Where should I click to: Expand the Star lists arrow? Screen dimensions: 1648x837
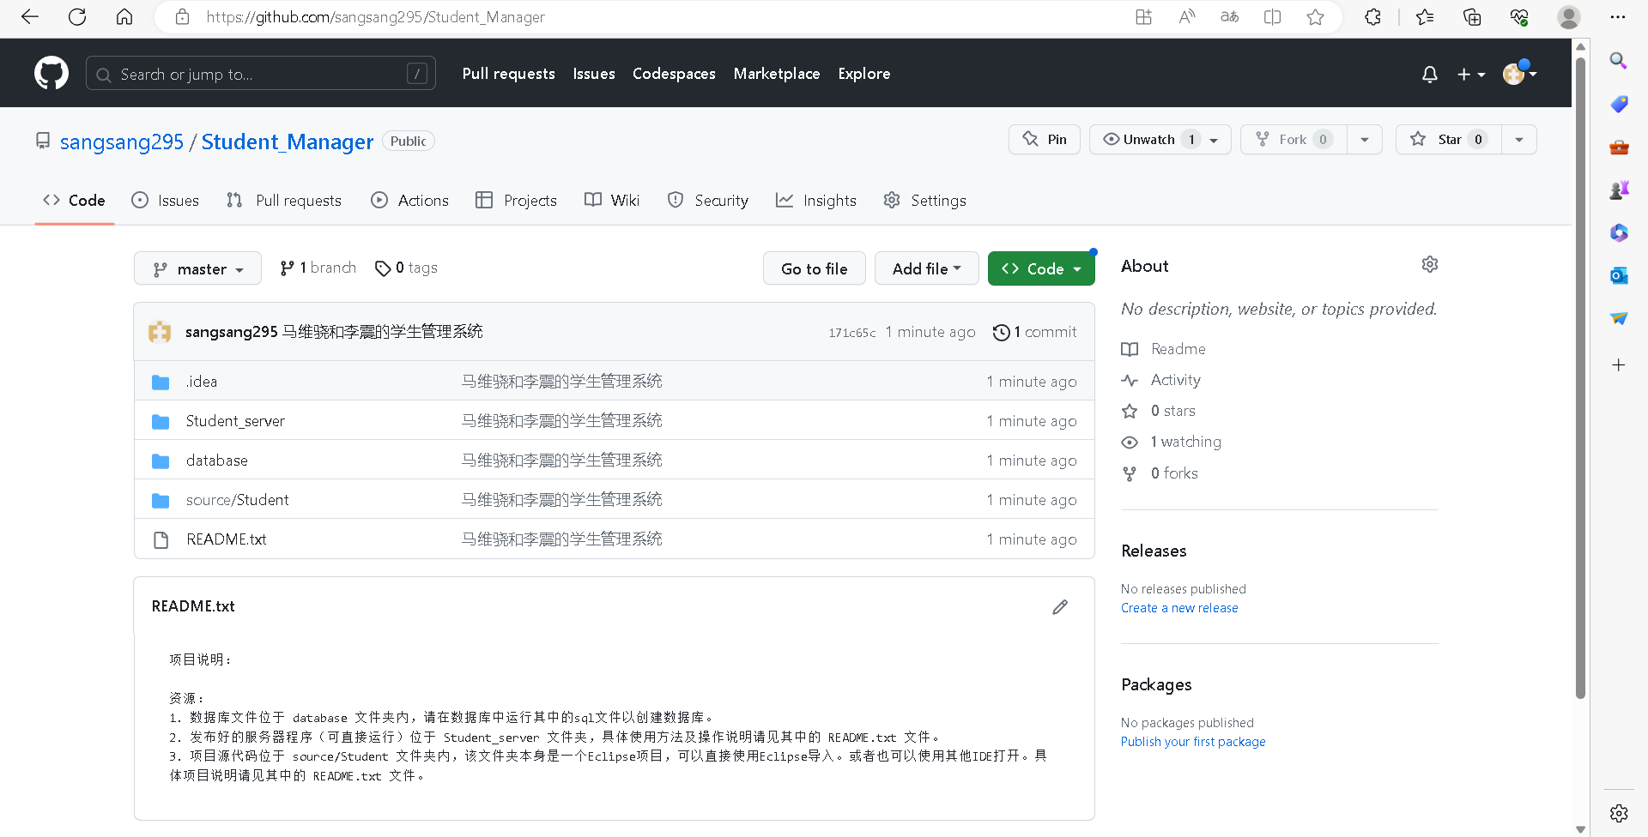pyautogui.click(x=1519, y=140)
